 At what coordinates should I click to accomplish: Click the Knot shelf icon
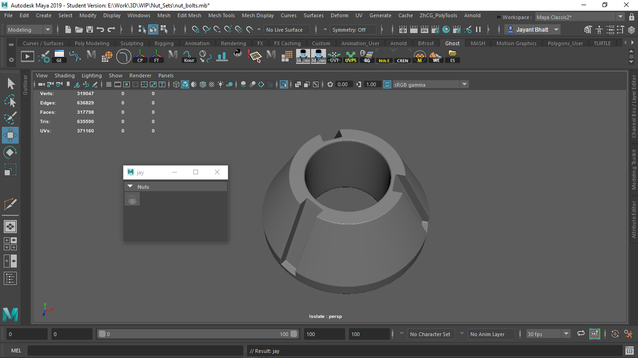pos(189,57)
